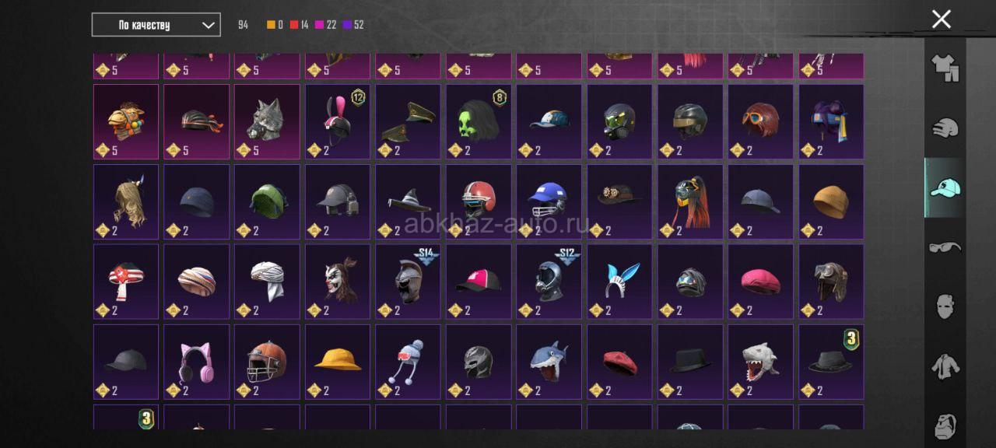Choose the green skull hooded mask
This screenshot has width=996, height=448.
coord(479,121)
